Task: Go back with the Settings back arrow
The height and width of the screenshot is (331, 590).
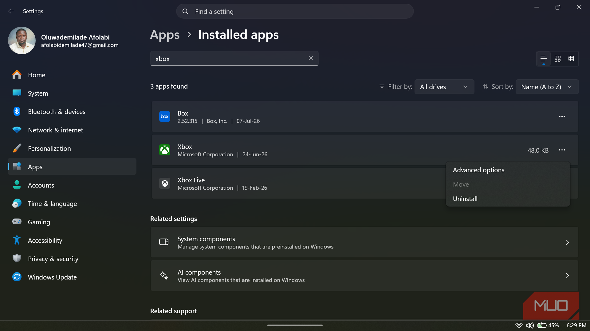Action: click(11, 11)
